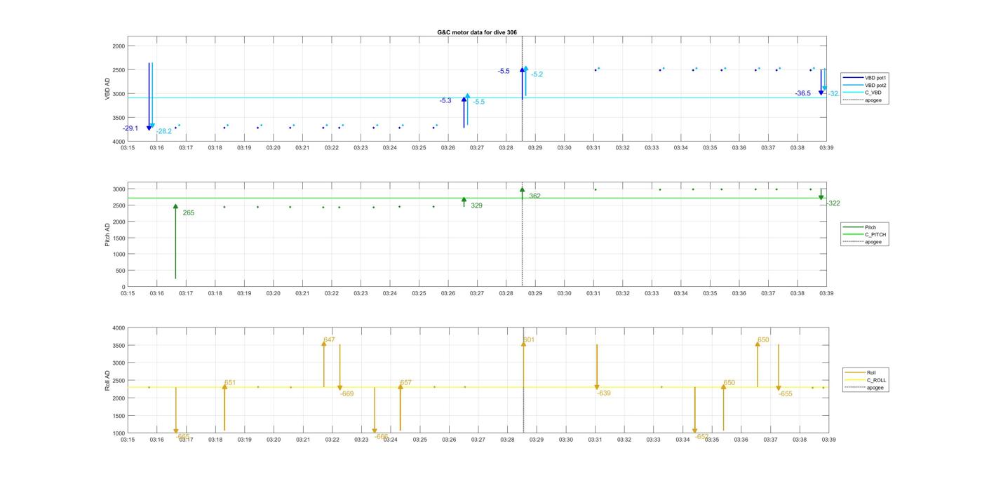
Task: Click the '03:33' tick on the Roll plot x-axis
Action: [x=653, y=440]
